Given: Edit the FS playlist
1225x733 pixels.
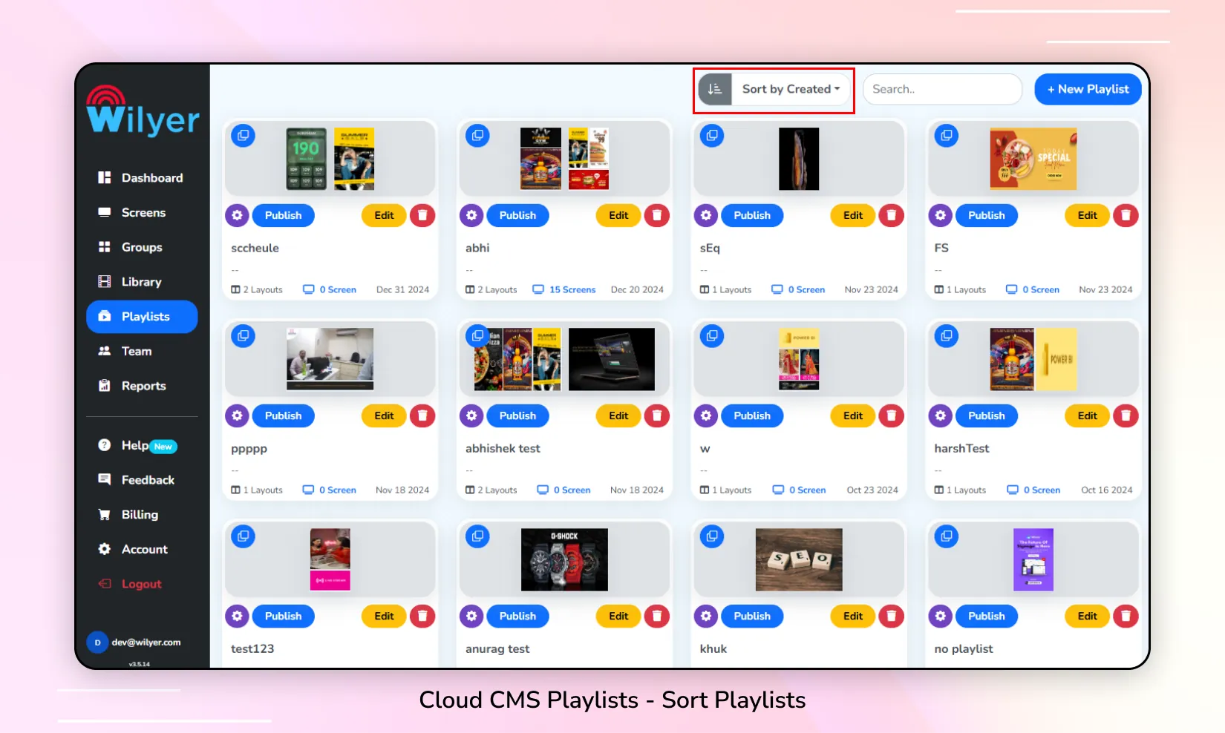Looking at the screenshot, I should tap(1088, 216).
